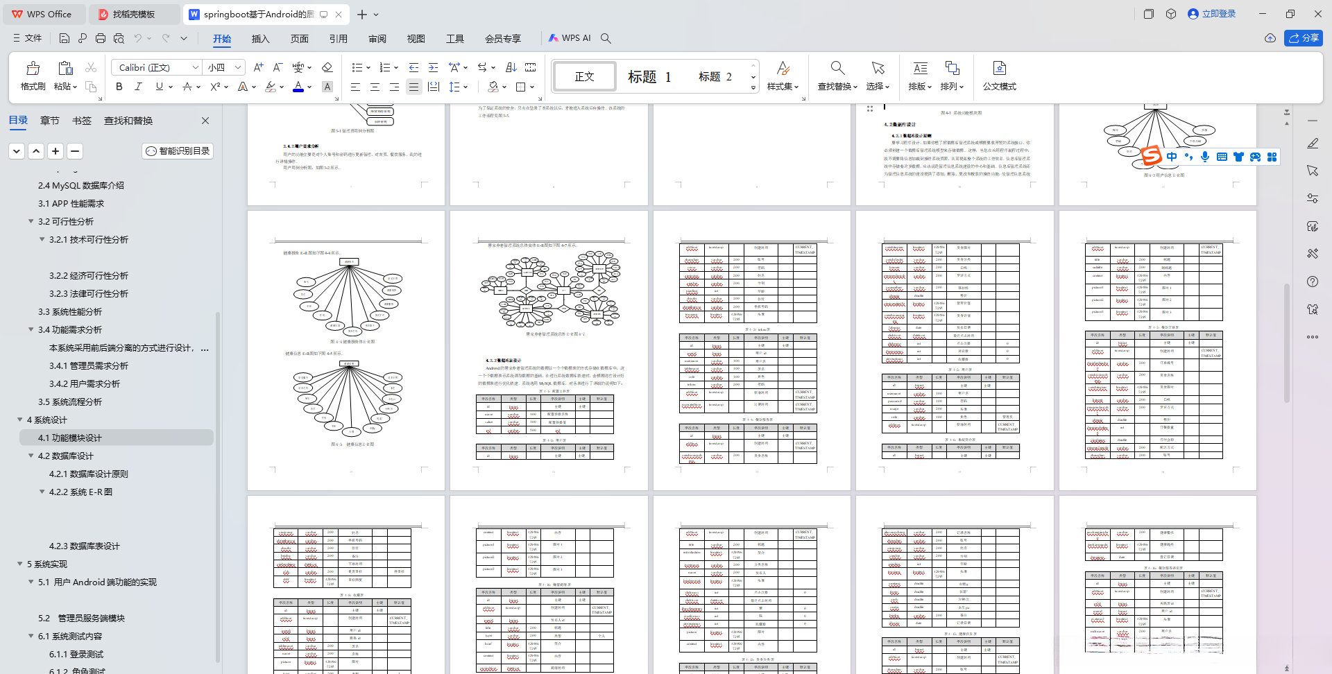Click the Sogou soft keyboard icon
1332x674 pixels.
(1222, 157)
